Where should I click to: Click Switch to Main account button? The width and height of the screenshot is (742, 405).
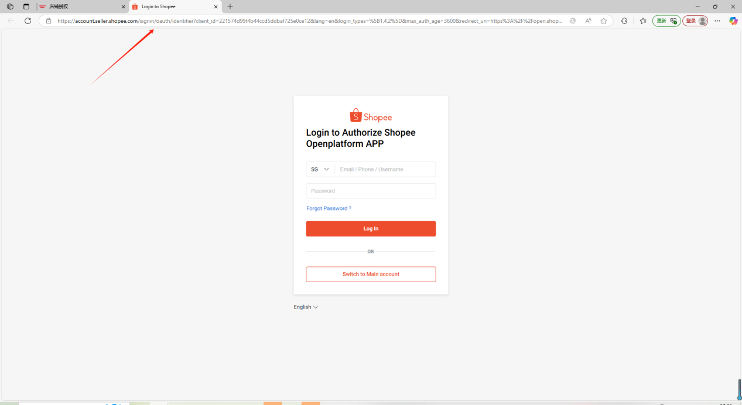pyautogui.click(x=371, y=274)
